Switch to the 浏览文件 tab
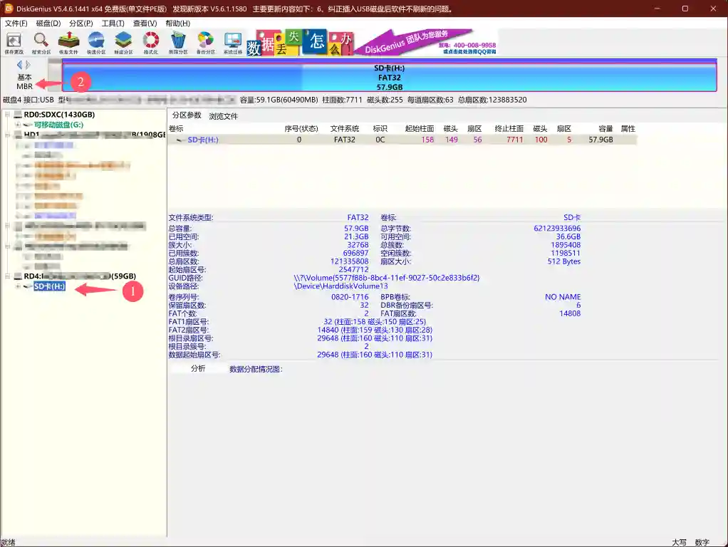Viewport: 728px width, 547px height. pyautogui.click(x=223, y=116)
